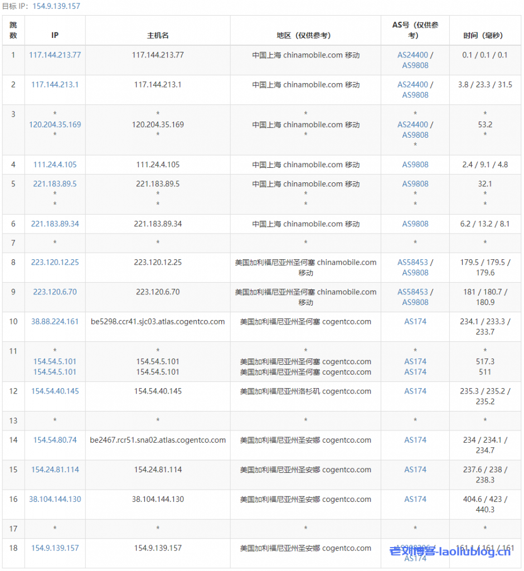Click the 主机名 column header
This screenshot has width=524, height=571.
coord(158,35)
